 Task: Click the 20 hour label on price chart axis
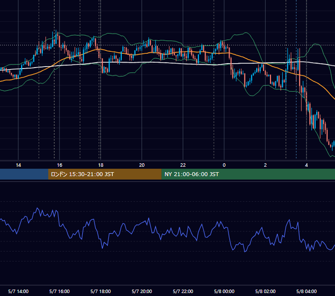[x=142, y=165]
